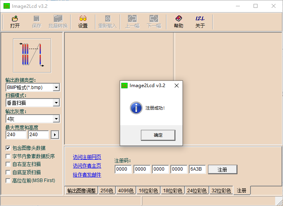Click the 注册码 field containing 6A3B
This screenshot has width=283, height=206.
[x=197, y=169]
